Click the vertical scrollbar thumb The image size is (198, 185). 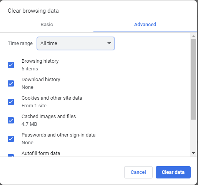point(193,80)
